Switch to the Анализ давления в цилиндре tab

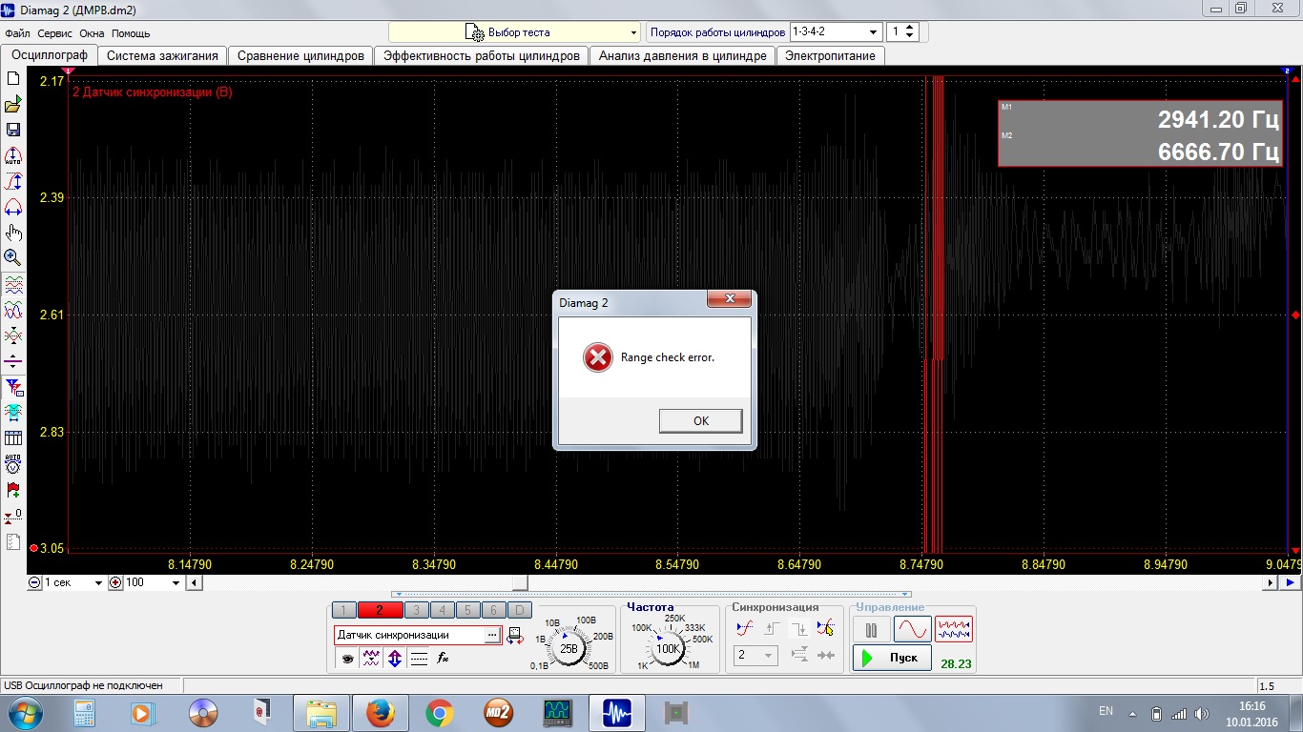[x=683, y=55]
